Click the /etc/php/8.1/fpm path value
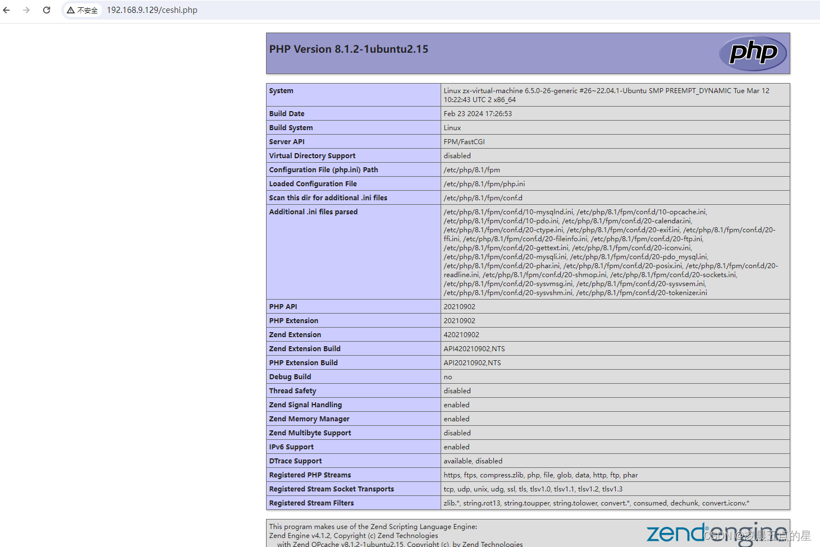This screenshot has height=547, width=820. [471, 170]
